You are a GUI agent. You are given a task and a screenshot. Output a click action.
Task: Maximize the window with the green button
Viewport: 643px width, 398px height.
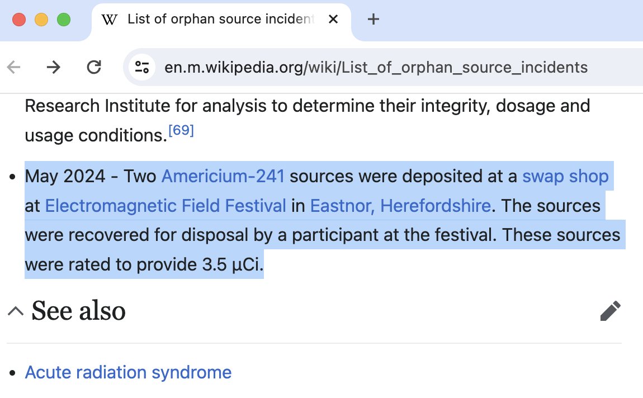[x=64, y=19]
